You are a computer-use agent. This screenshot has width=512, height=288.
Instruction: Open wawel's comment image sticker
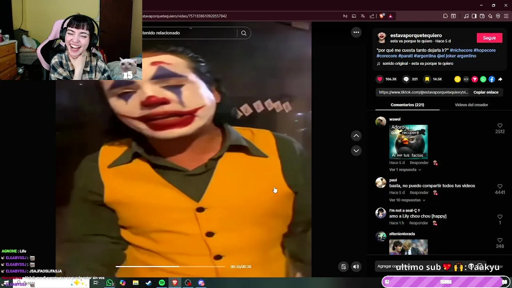[x=408, y=142]
